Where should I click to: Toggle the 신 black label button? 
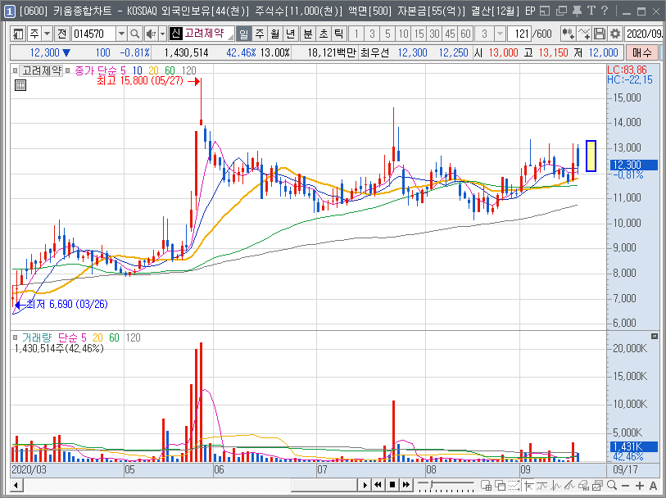(x=176, y=33)
